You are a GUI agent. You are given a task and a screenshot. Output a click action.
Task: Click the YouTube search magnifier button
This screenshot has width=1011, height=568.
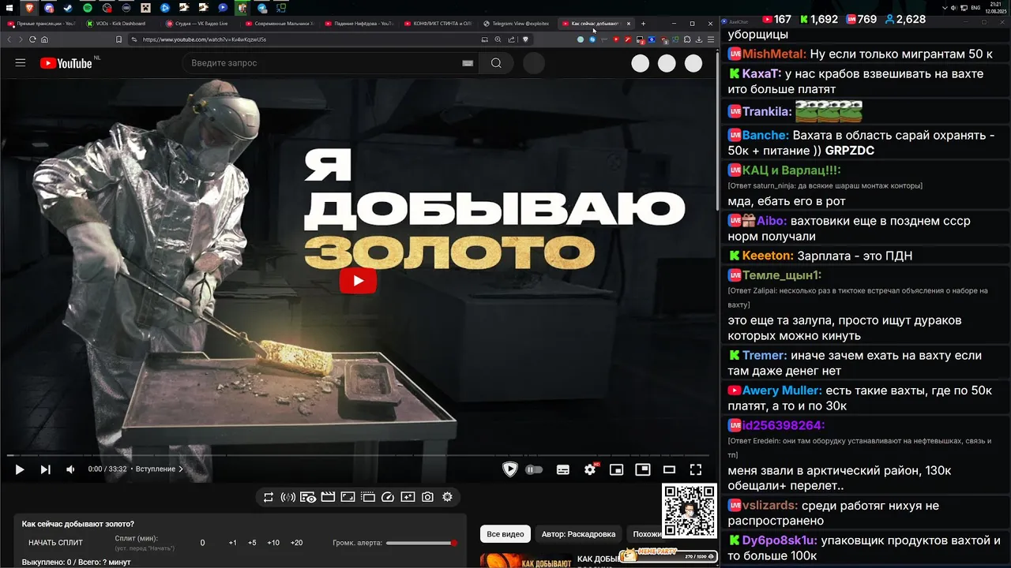click(x=496, y=63)
